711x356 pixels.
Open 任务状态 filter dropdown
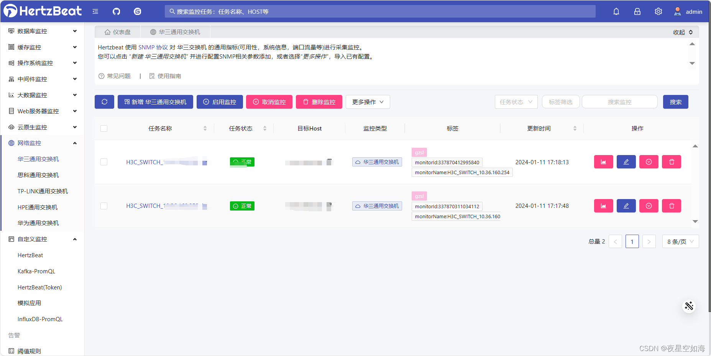[516, 102]
